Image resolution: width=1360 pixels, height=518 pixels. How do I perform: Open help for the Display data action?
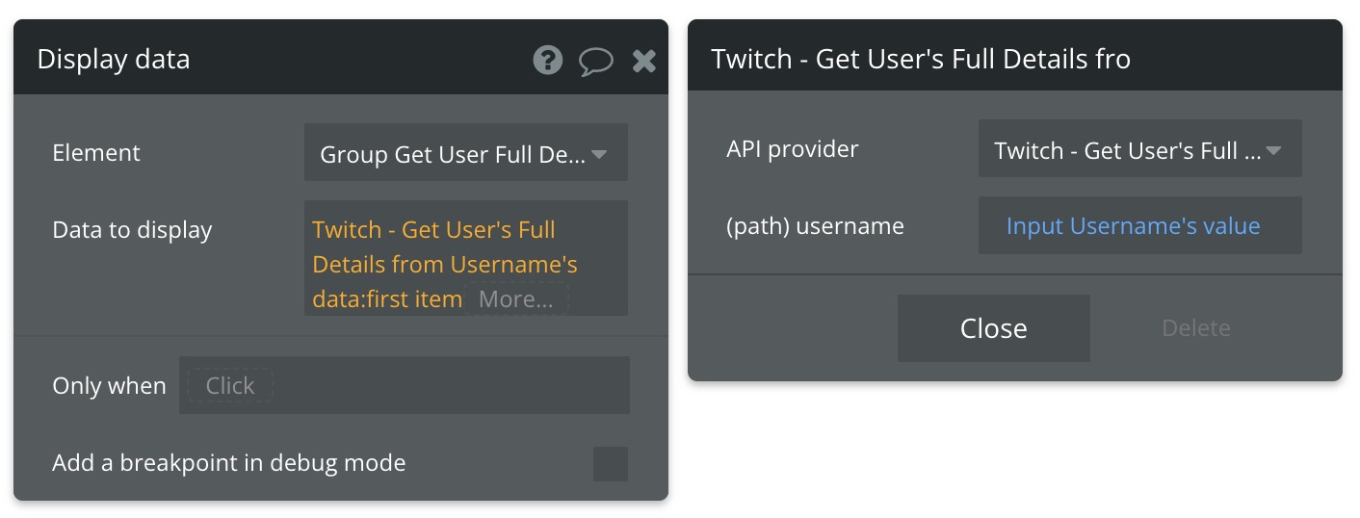[x=547, y=61]
